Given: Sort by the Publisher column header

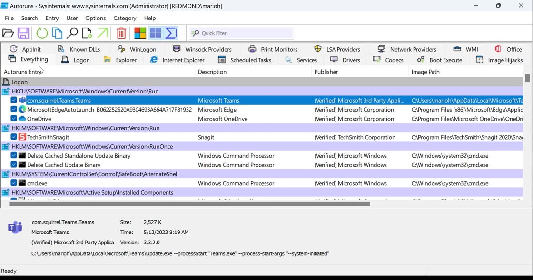Looking at the screenshot, I should (x=326, y=72).
